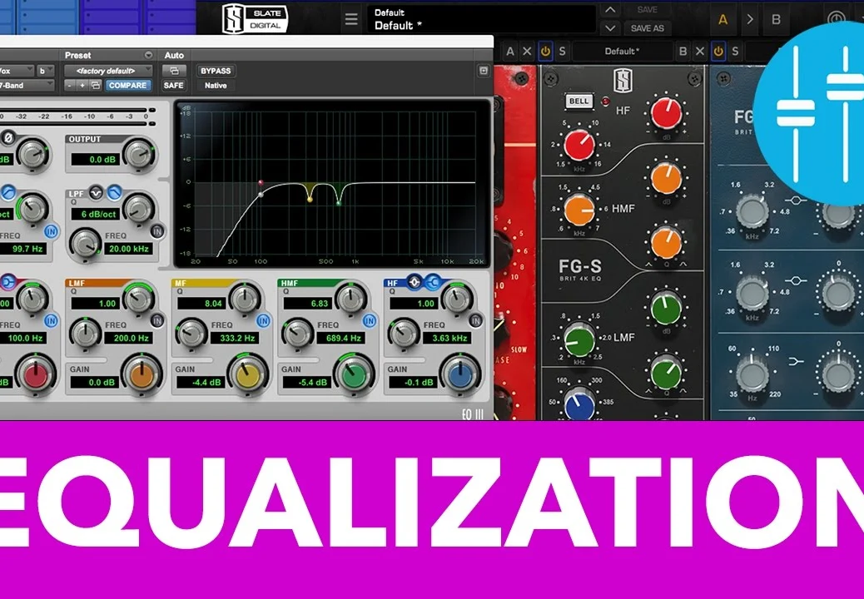Click the red HF frequency knob
The width and height of the screenshot is (864, 599).
[x=579, y=146]
